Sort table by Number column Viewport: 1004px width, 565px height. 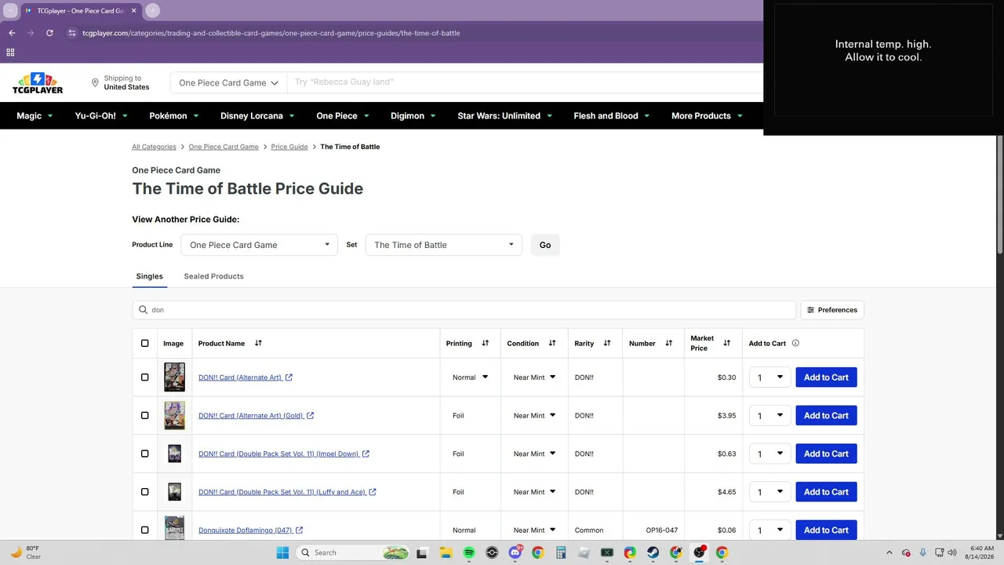tap(669, 343)
